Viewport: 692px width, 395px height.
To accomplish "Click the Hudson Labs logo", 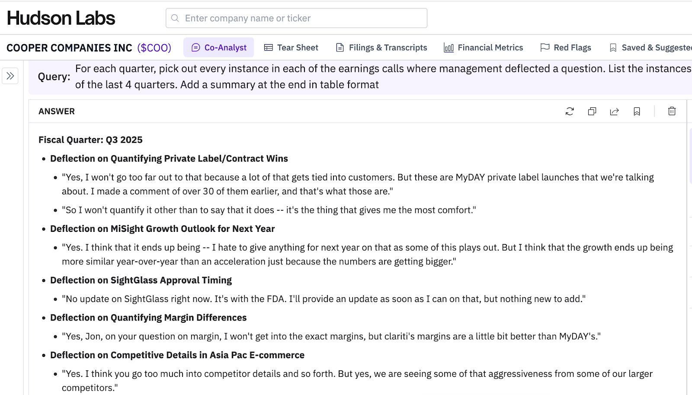I will pos(61,18).
